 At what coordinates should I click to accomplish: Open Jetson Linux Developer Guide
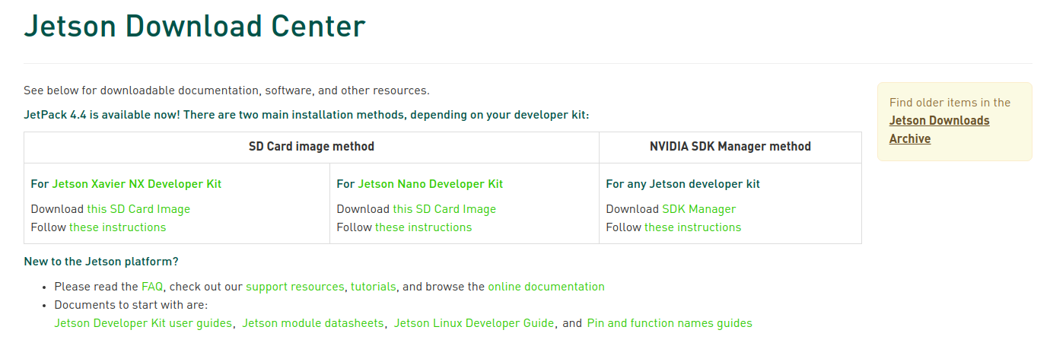474,323
